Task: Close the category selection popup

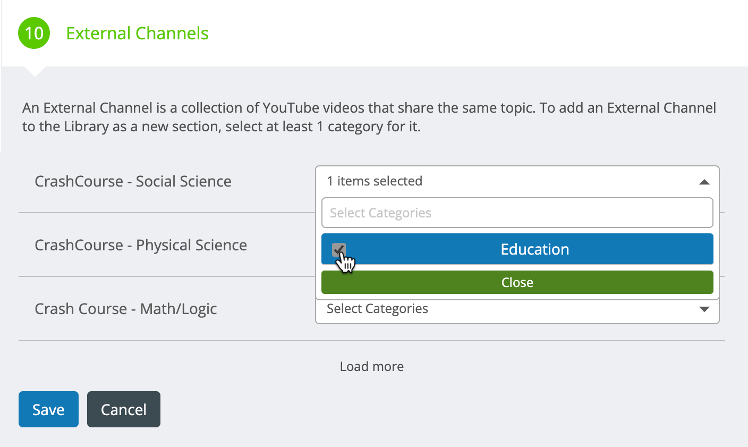Action: click(517, 282)
